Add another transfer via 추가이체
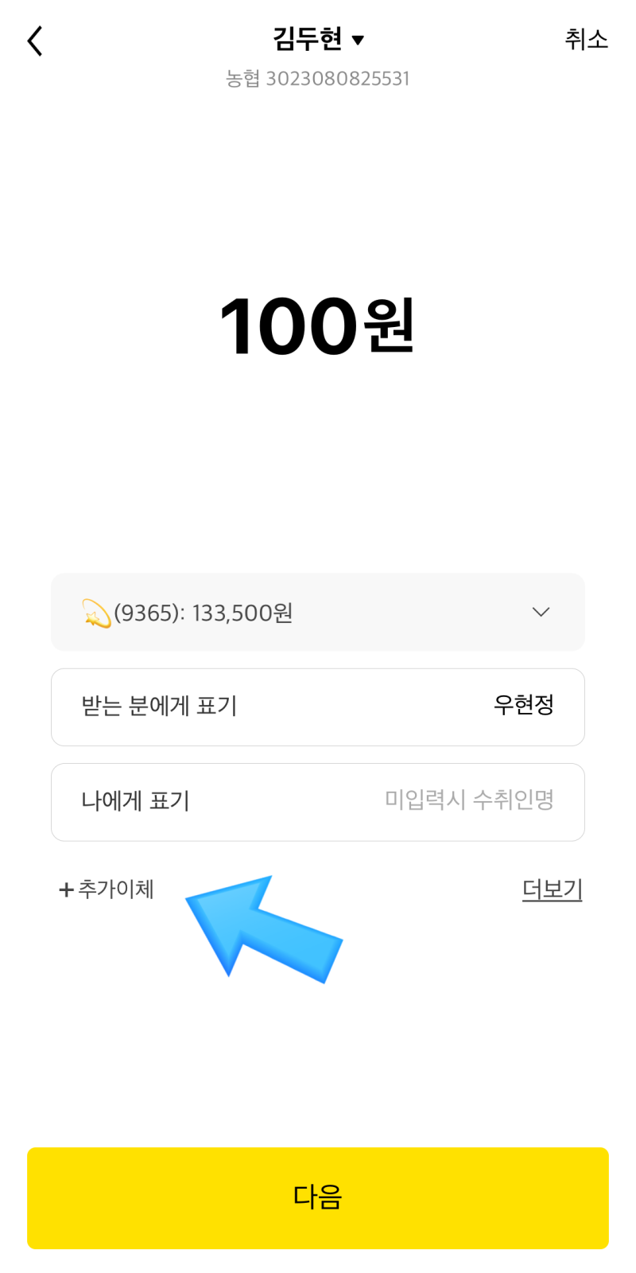This screenshot has width=636, height=1273. pyautogui.click(x=106, y=889)
